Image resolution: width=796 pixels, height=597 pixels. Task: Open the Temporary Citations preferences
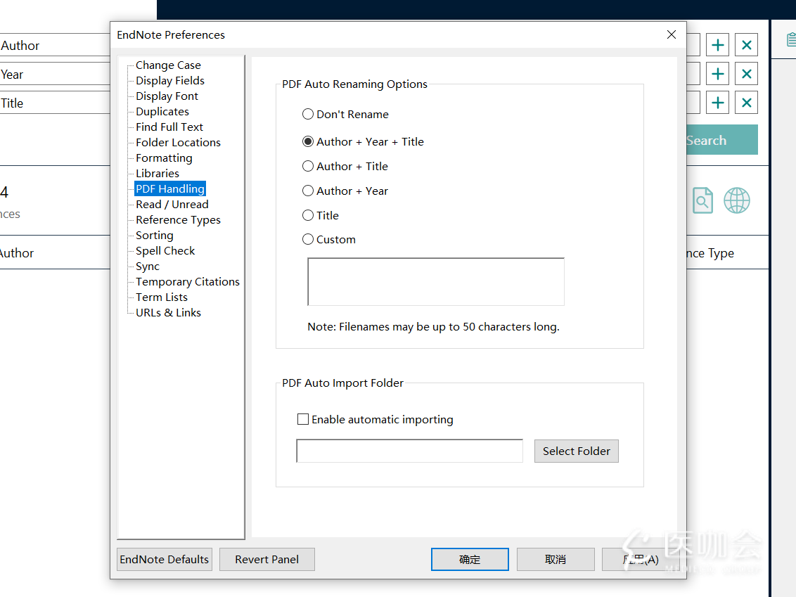coord(187,282)
